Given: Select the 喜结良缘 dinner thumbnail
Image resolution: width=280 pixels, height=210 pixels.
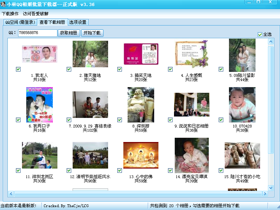Looking at the screenshot, I should [x=90, y=104].
